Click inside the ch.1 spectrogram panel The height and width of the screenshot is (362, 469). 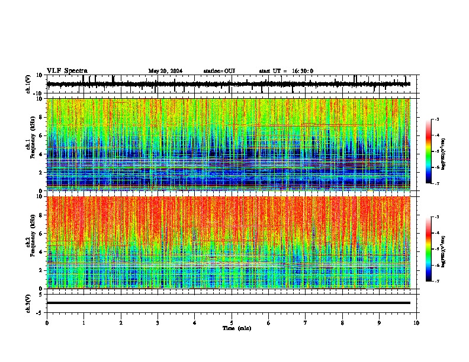229,144
